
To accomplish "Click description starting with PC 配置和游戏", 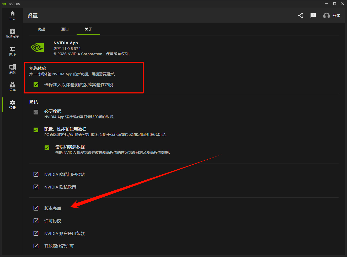I will coord(106,135).
